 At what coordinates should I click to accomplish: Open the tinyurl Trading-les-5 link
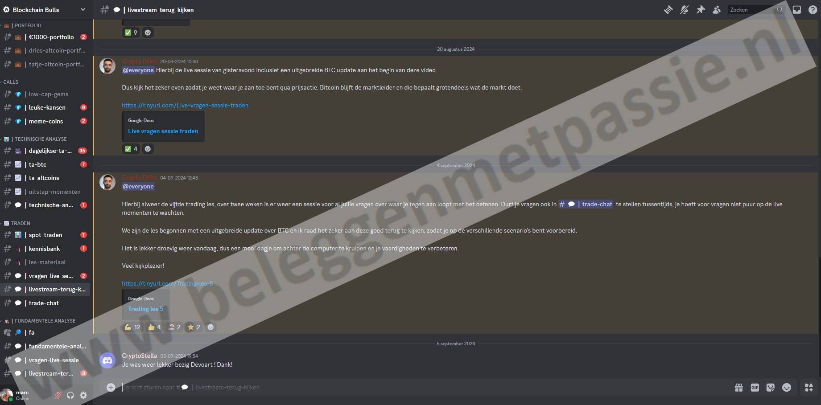tap(167, 283)
